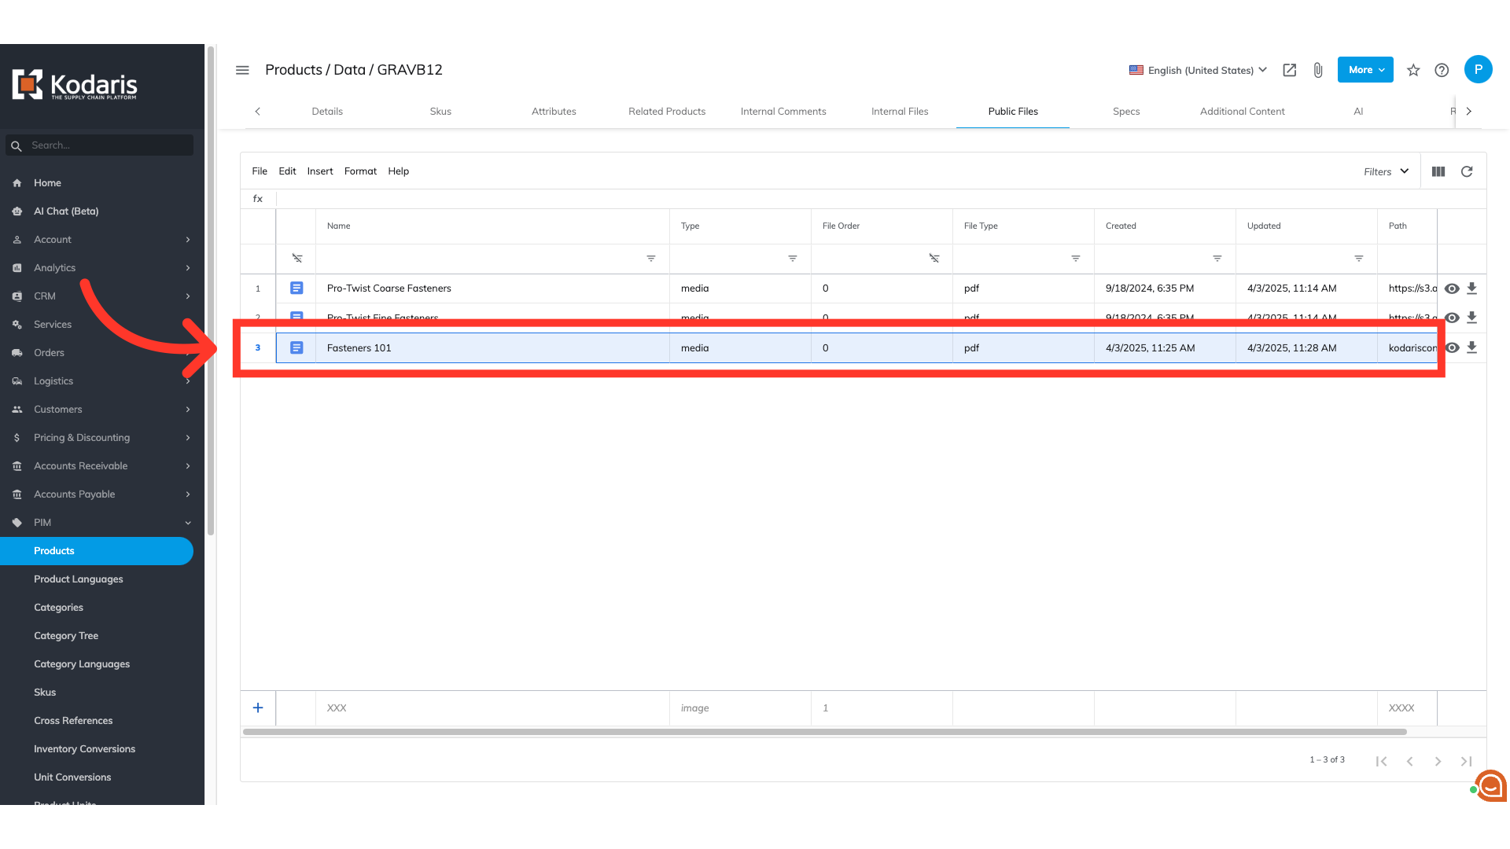Click the paperclip attachments icon
This screenshot has width=1510, height=849.
(x=1318, y=70)
